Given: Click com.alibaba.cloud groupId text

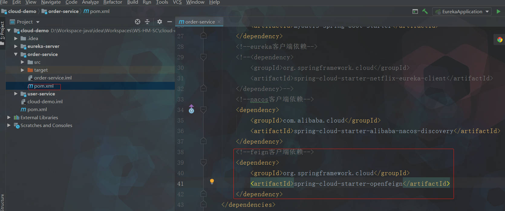Looking at the screenshot, I should (x=314, y=120).
